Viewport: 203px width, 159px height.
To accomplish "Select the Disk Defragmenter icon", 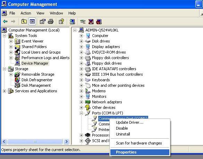I will point(17,80).
